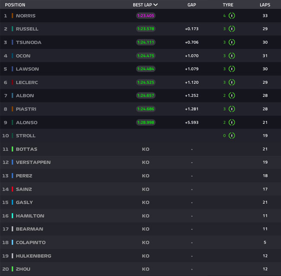Select the LAPS column header
This screenshot has height=276, width=281.
pyautogui.click(x=265, y=5)
